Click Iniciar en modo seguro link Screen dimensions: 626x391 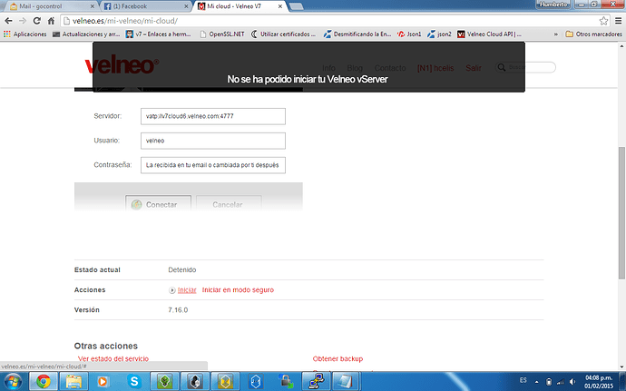tap(238, 290)
